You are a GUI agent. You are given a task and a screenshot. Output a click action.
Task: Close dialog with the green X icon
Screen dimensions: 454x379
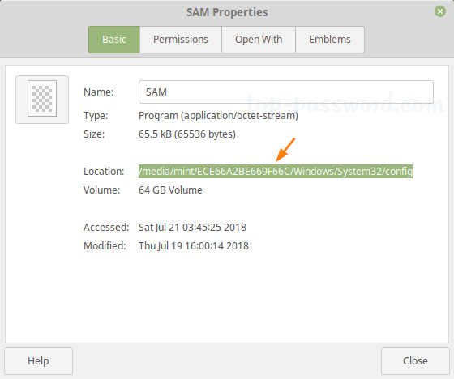[439, 11]
